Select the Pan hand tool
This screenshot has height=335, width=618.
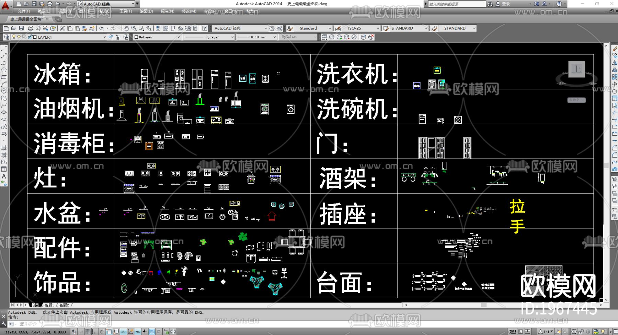click(126, 28)
